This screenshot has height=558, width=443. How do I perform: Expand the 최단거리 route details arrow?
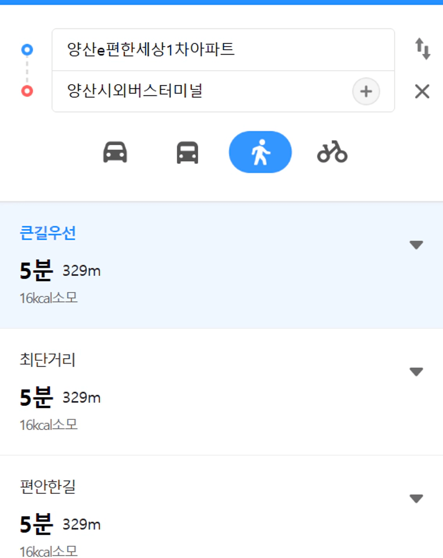point(416,372)
